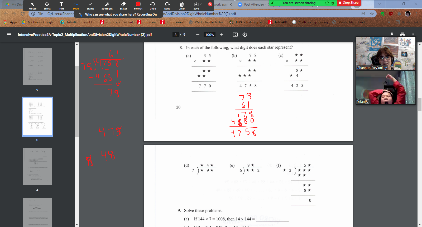Click the You are screen sharing indicator
The image size is (422, 227).
(299, 3)
